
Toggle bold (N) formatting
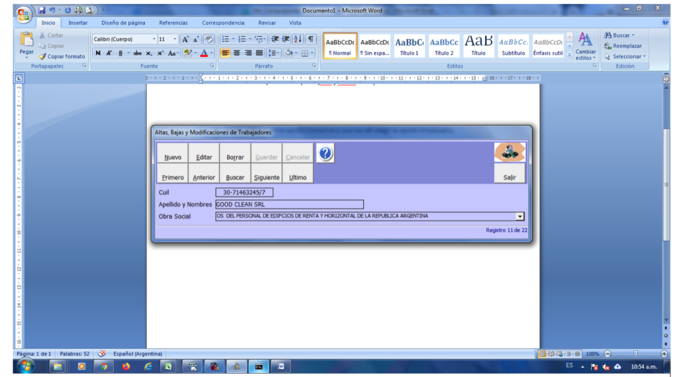point(98,53)
